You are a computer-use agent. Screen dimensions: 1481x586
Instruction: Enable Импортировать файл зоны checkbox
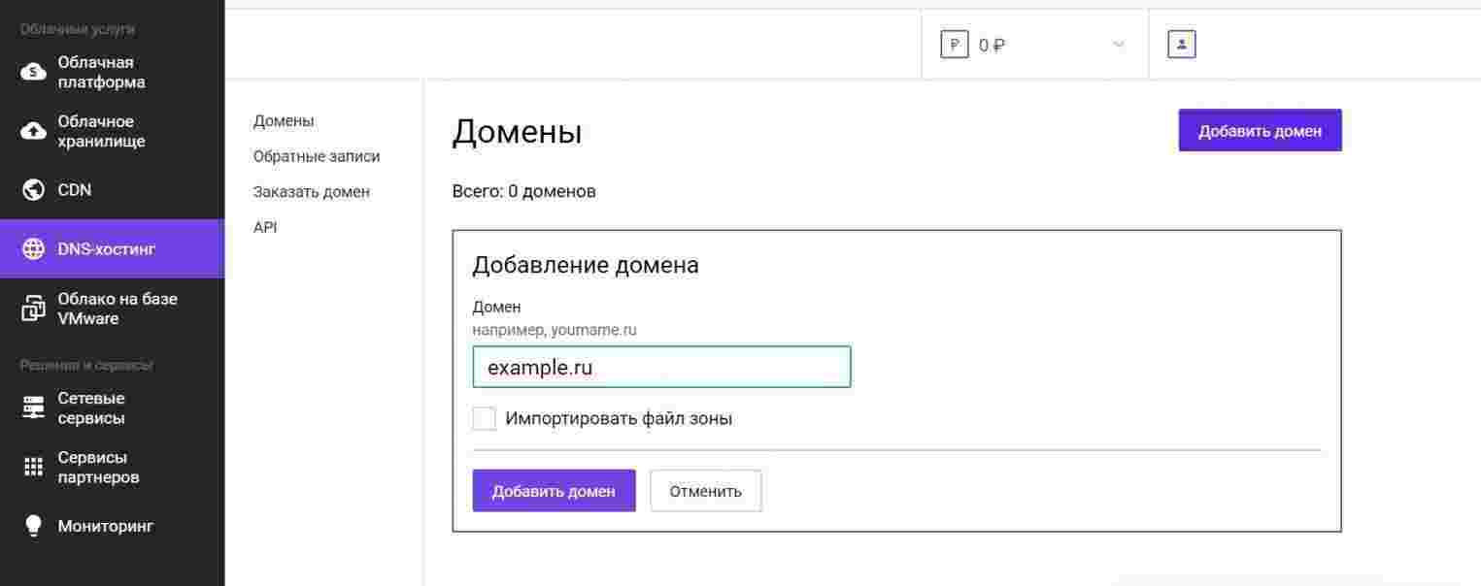(x=485, y=419)
